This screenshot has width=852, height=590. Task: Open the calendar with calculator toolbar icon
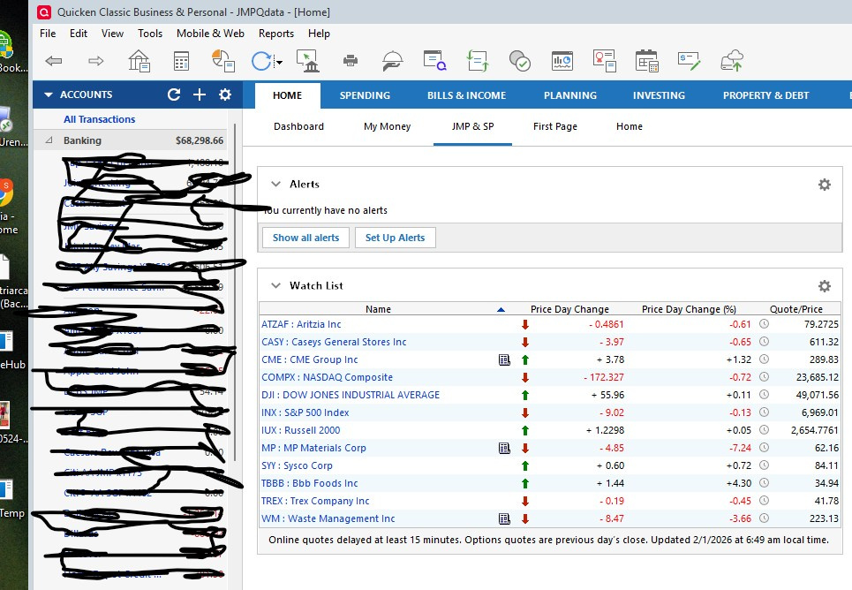tap(646, 60)
